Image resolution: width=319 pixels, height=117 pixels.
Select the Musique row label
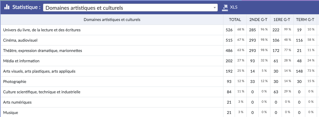[x=11, y=113]
